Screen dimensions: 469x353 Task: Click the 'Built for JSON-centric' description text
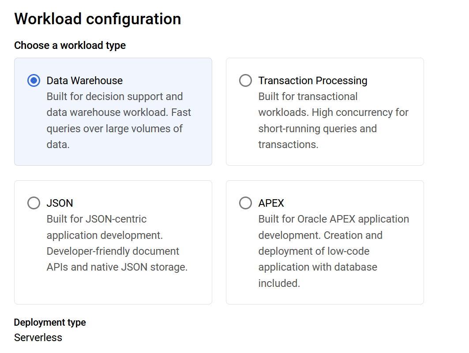117,243
